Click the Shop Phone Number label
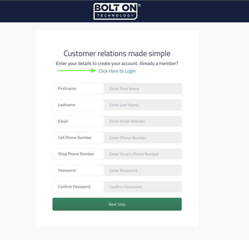Viewport: 249px width, 240px height. 76,154
